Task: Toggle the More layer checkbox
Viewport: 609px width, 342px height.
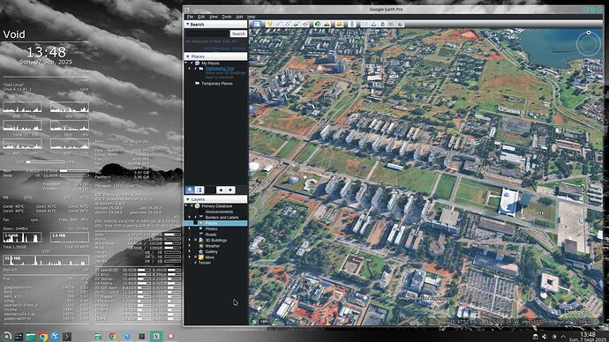Action: (x=196, y=257)
